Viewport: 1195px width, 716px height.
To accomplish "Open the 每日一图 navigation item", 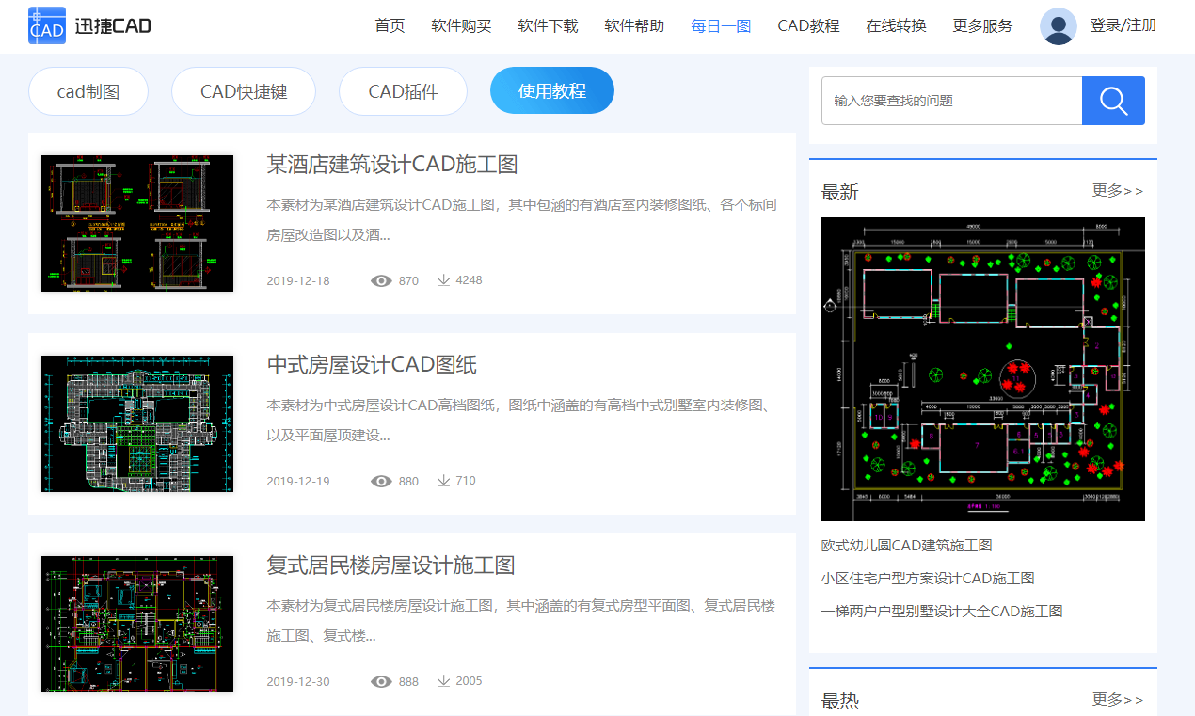I will [x=720, y=26].
